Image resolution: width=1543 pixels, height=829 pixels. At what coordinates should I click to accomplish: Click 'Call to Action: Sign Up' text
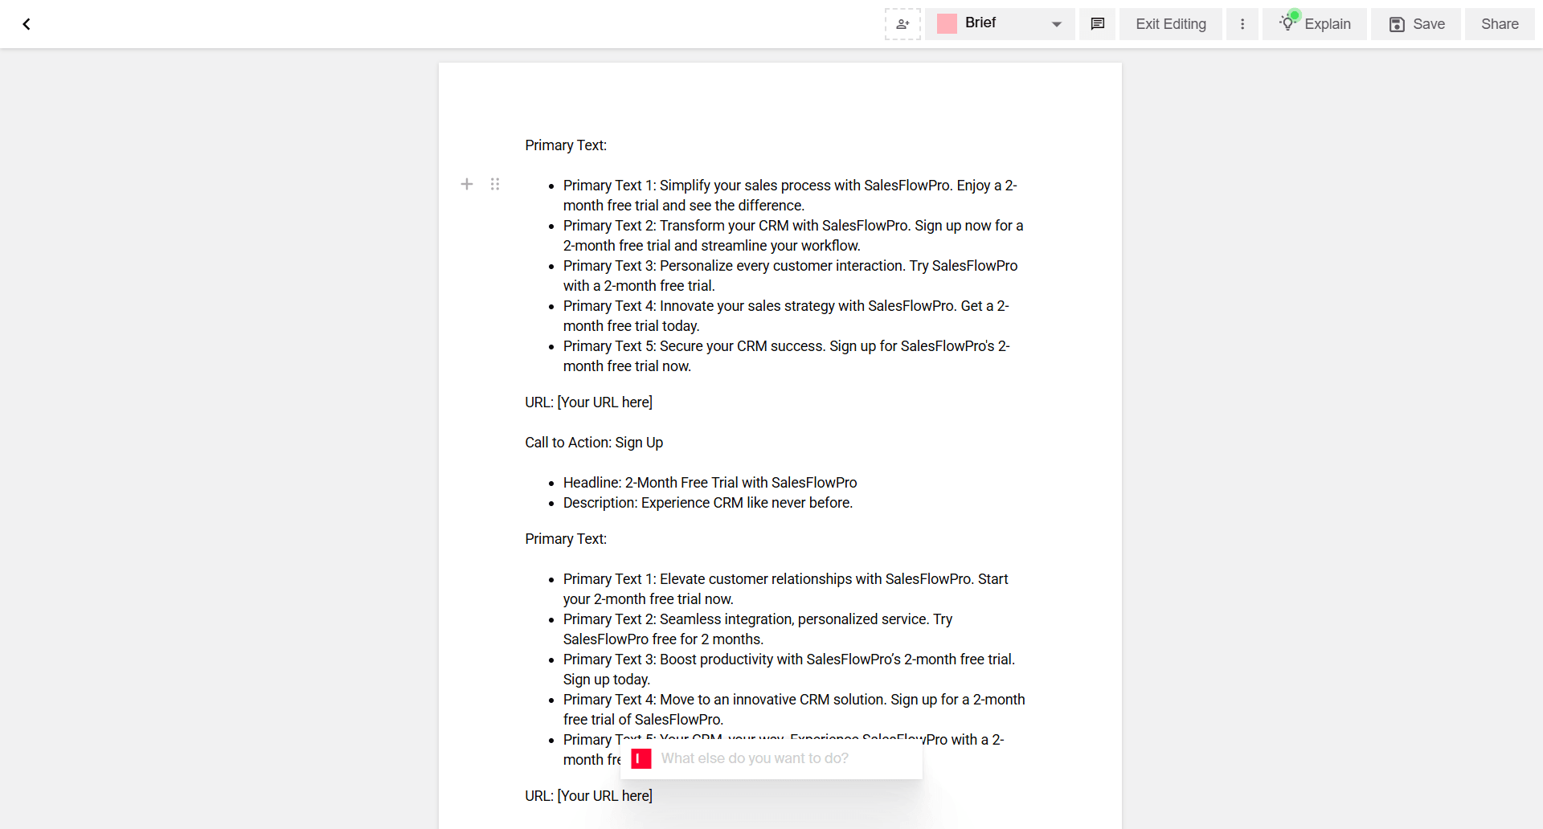click(594, 443)
